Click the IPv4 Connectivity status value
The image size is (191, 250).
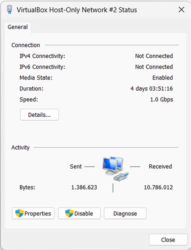[x=154, y=56]
